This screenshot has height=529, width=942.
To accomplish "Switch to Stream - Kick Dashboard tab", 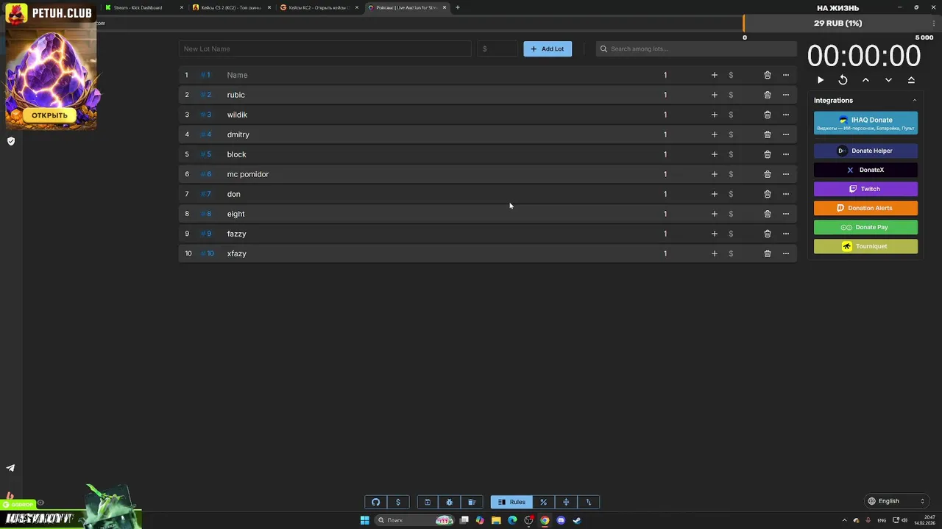I will [143, 7].
